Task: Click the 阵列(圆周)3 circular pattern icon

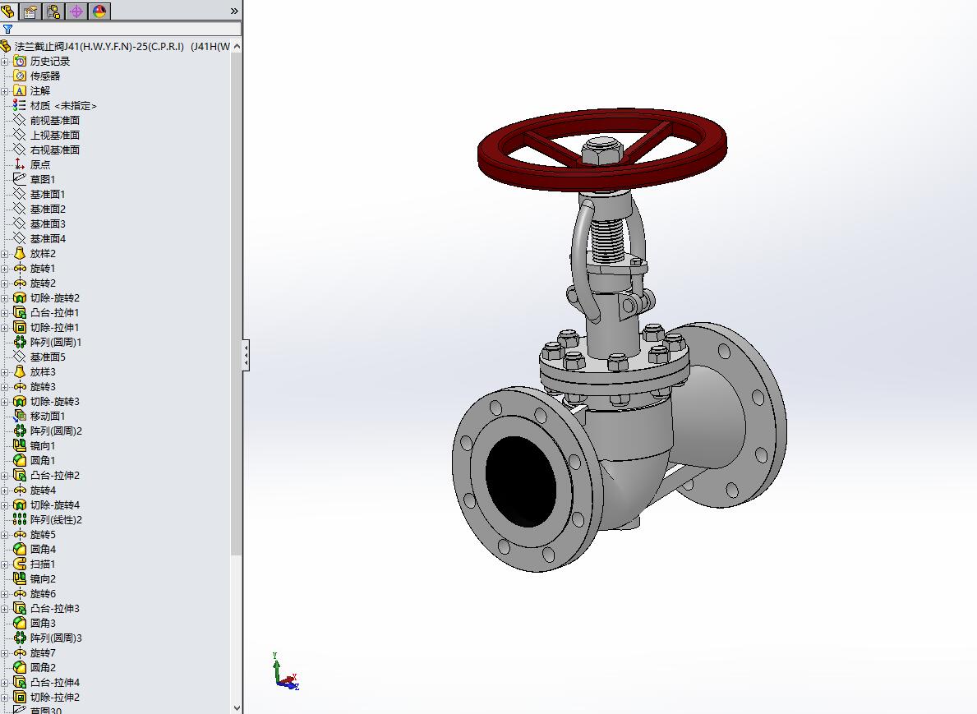Action: pyautogui.click(x=20, y=638)
